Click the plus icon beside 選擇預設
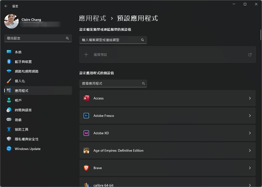This screenshot has width=262, height=187. click(x=86, y=55)
